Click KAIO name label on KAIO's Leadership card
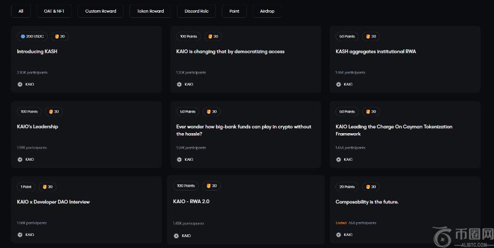Viewport: 494px width, 248px height. pos(30,160)
